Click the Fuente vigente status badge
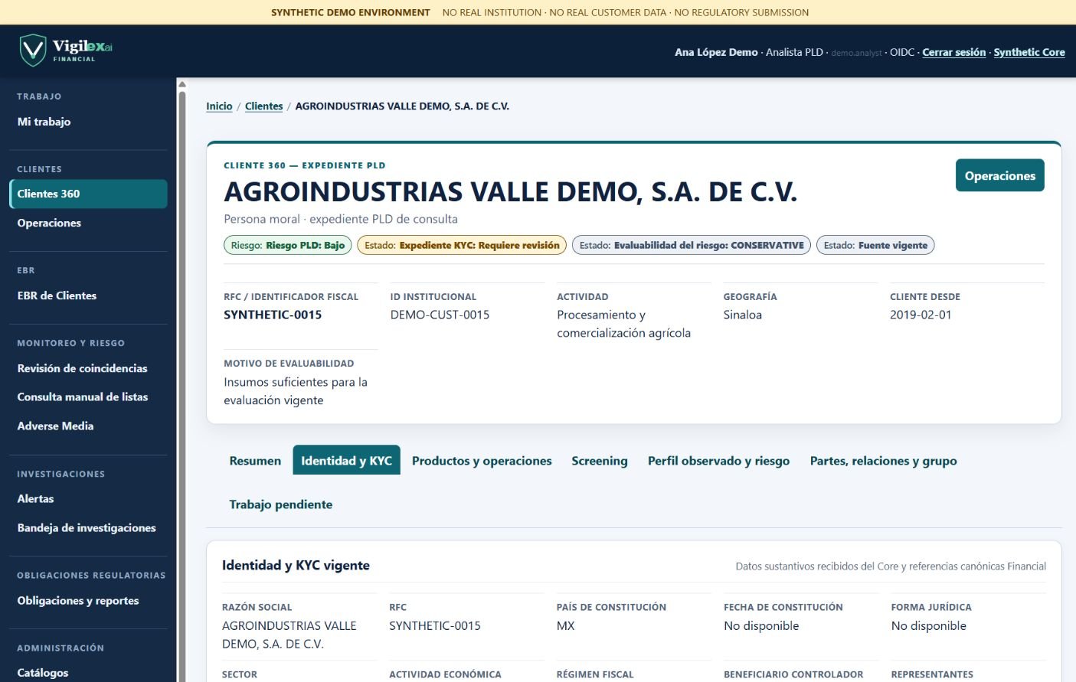 (x=875, y=245)
